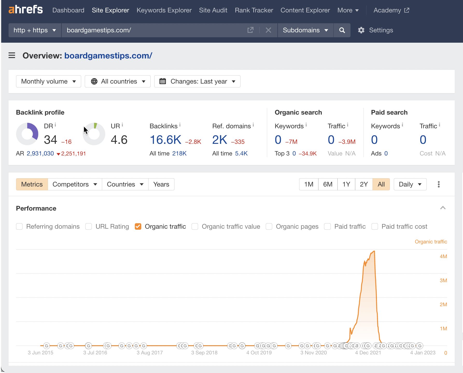
Task: Click the DR donut chart
Action: click(x=27, y=134)
